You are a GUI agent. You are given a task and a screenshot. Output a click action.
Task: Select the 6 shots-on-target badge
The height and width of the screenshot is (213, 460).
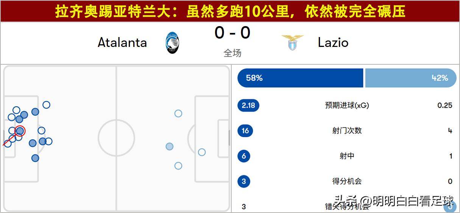(243, 156)
